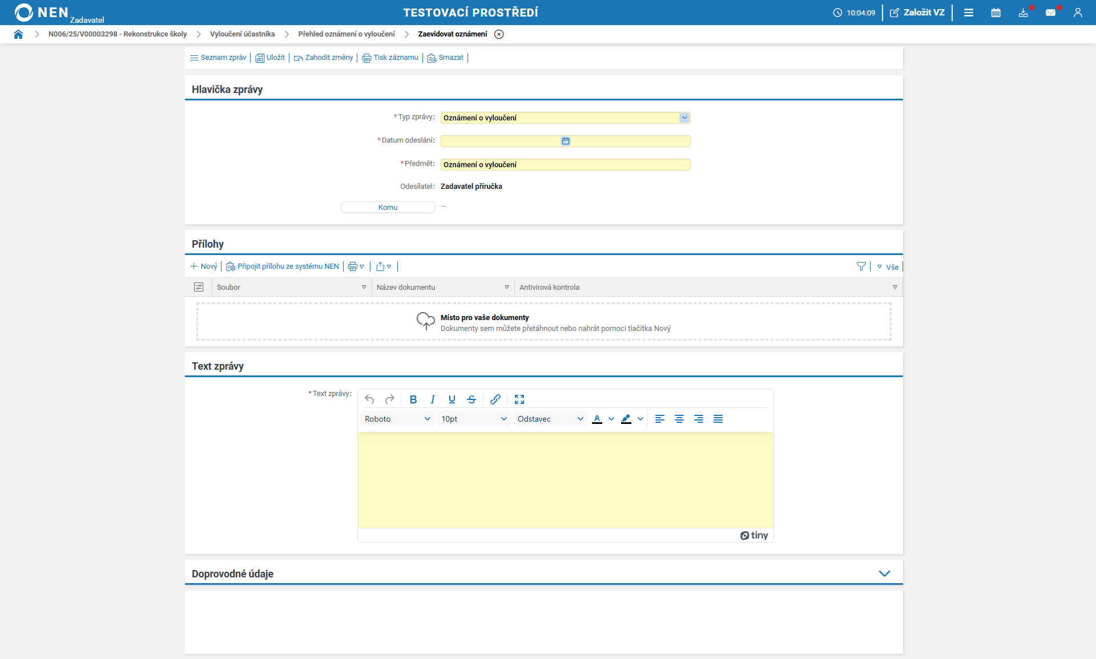Toggle fullscreen mode in text editor
Image resolution: width=1096 pixels, height=659 pixels.
[519, 399]
